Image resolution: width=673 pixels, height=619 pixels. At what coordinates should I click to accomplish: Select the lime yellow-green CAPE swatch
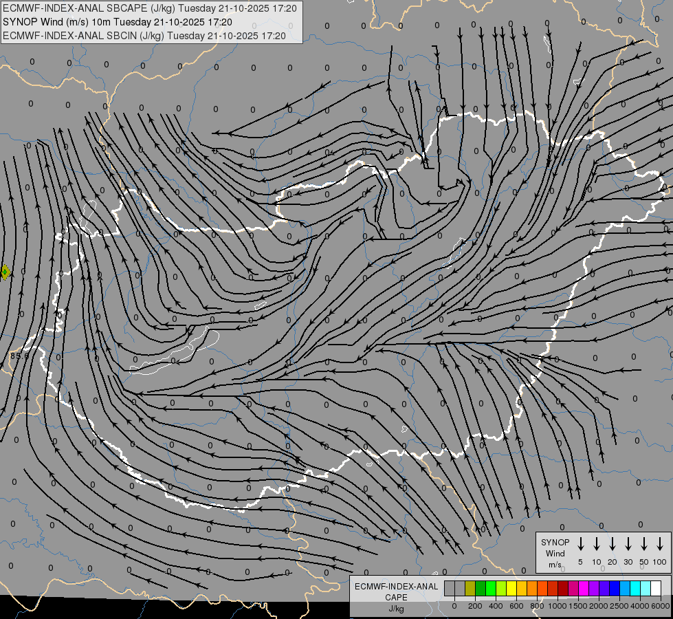tap(501, 588)
